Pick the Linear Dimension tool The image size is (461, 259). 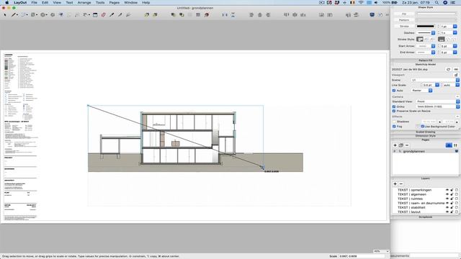click(x=86, y=14)
